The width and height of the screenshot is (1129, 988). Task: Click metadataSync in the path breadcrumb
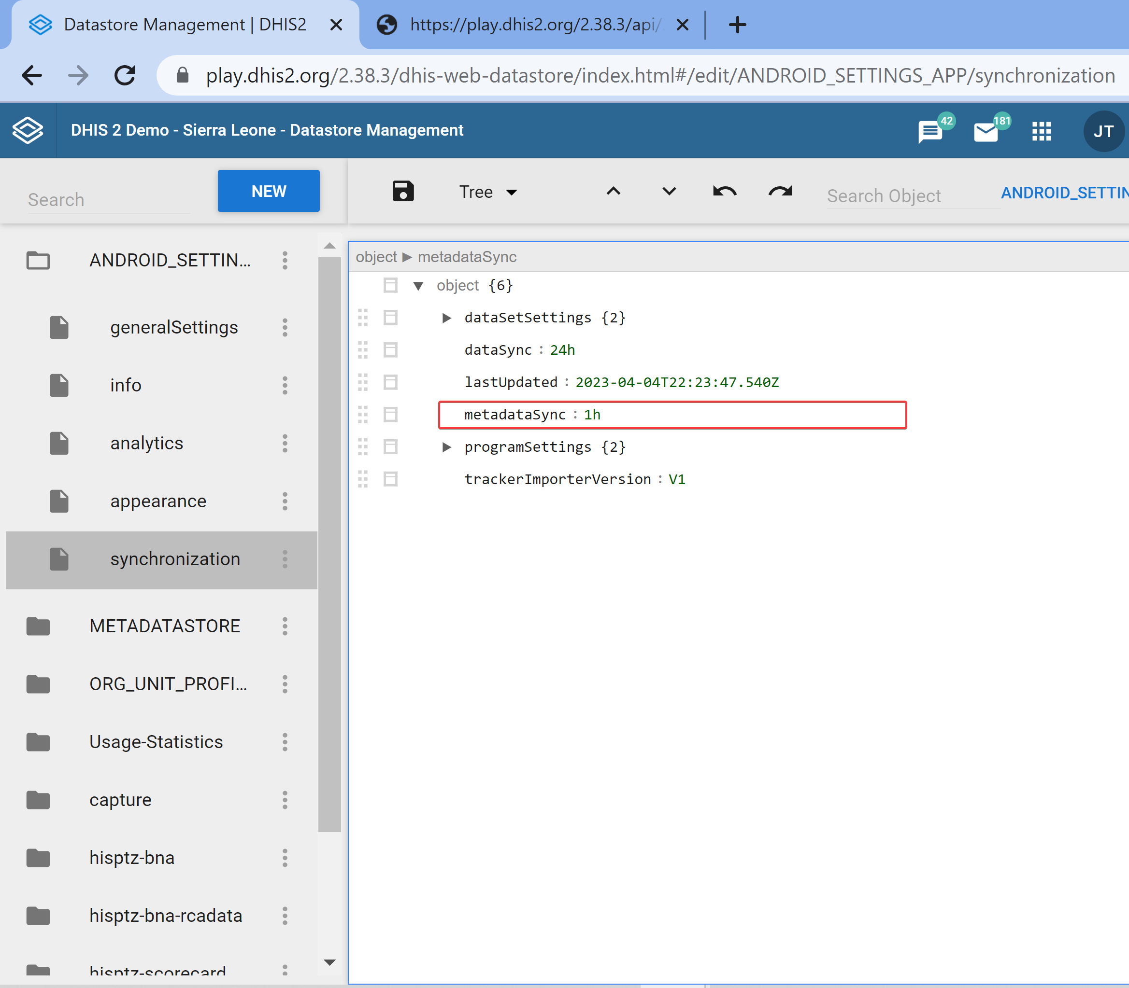467,257
